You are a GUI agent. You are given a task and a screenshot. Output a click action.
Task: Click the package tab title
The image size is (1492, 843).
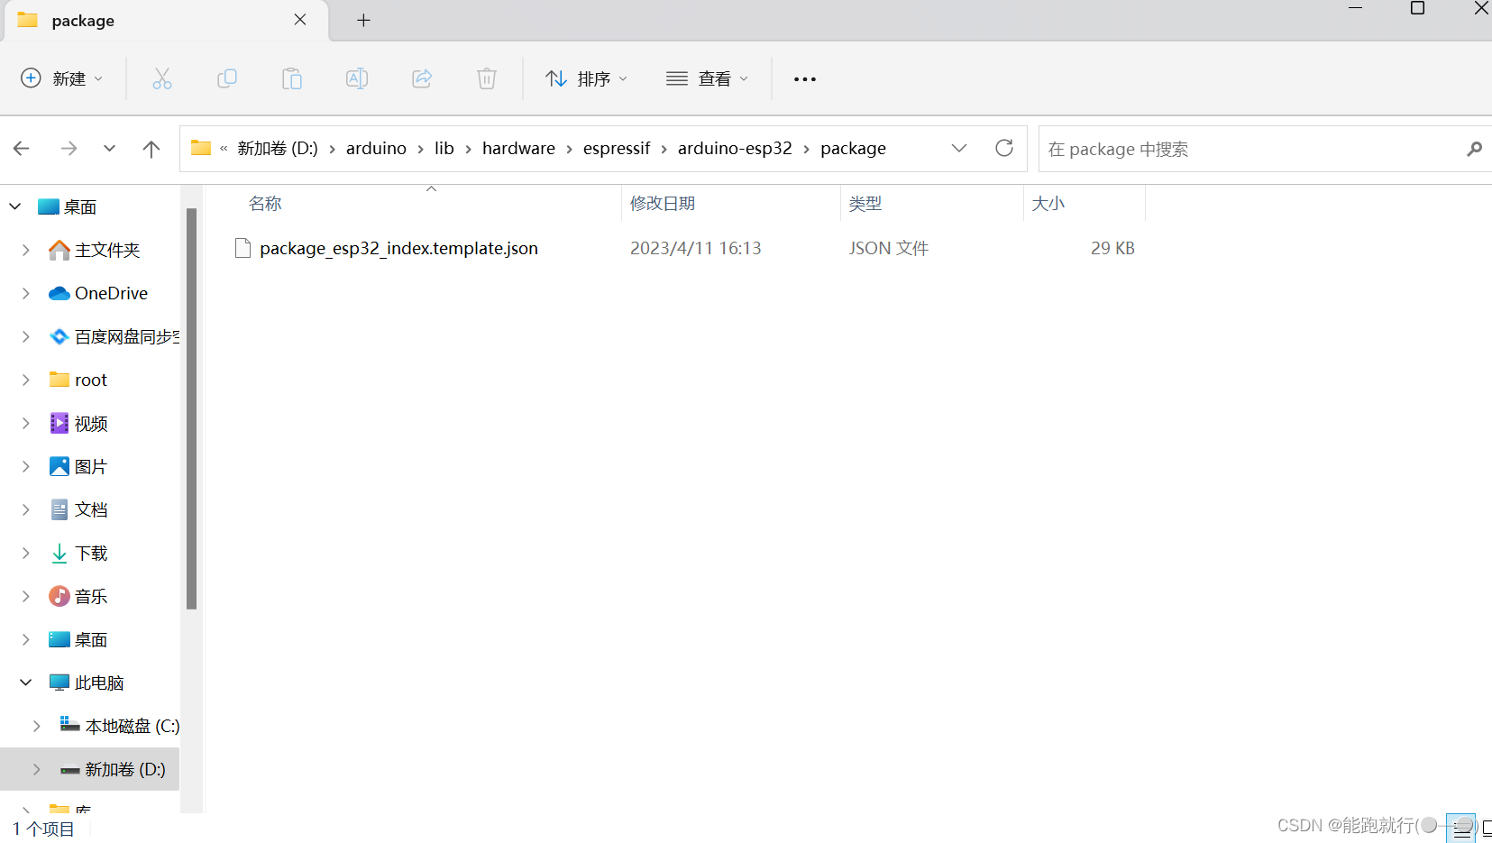tap(83, 20)
